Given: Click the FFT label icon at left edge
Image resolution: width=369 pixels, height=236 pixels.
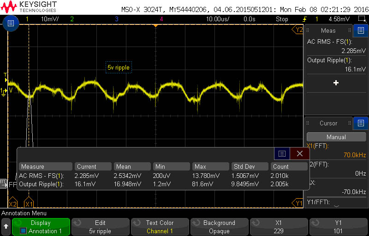Looking at the screenshot, I should (3, 183).
